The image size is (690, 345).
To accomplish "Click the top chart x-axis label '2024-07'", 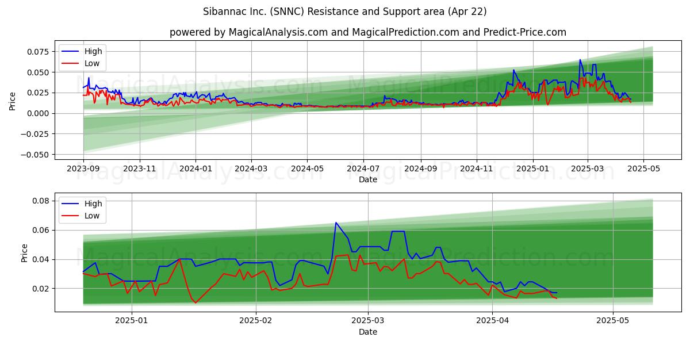I will (363, 168).
